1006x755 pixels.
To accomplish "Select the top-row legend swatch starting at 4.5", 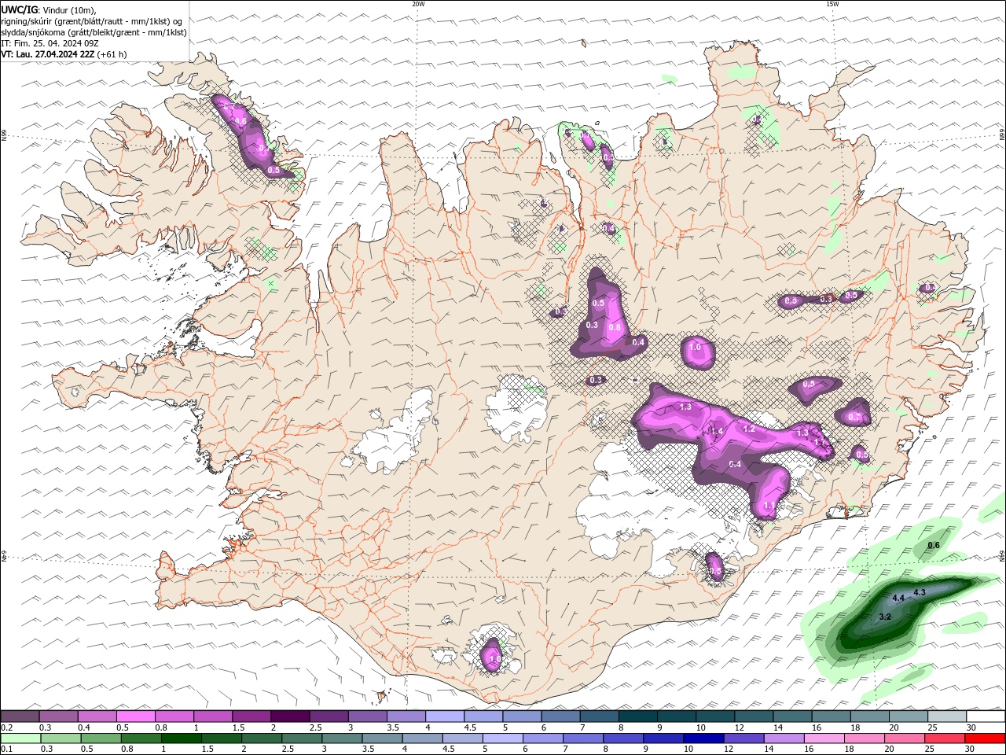I will [x=483, y=716].
